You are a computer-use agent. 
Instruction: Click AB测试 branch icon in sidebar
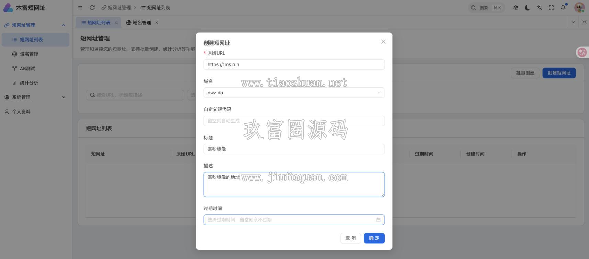tap(14, 68)
